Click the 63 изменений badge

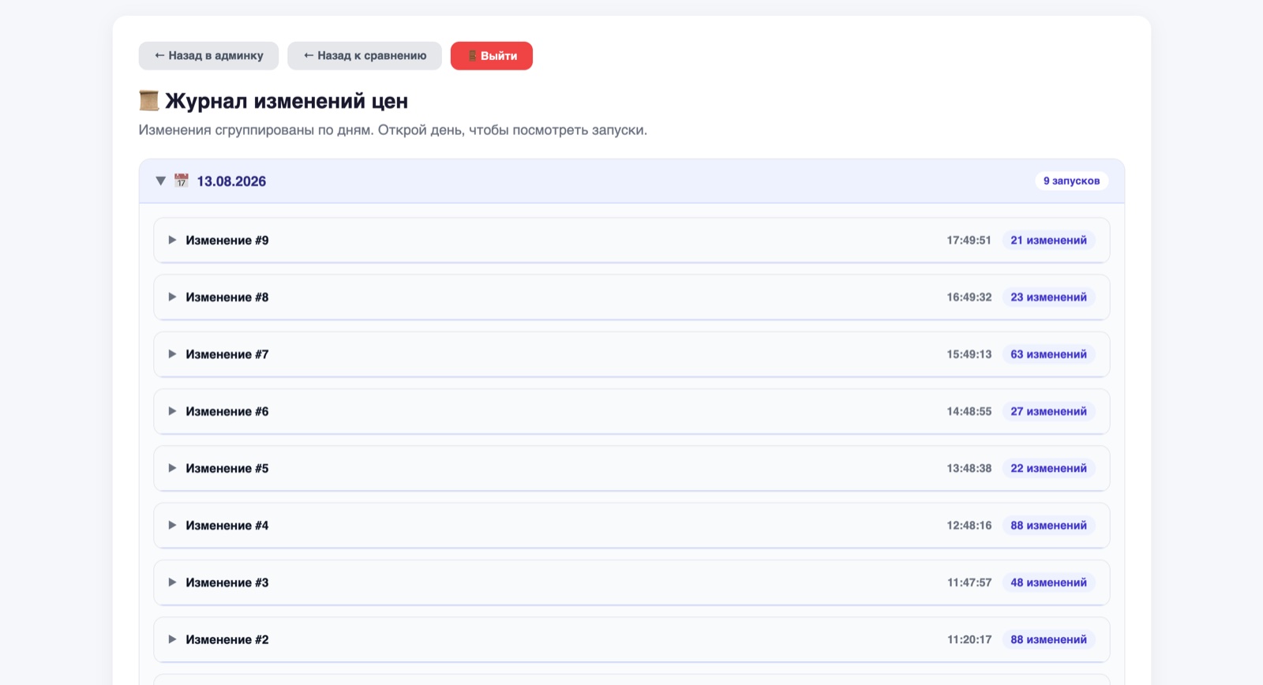(1048, 354)
